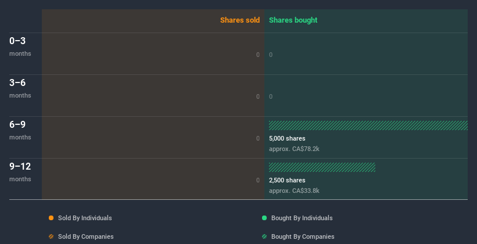Select the 6–9 months row label
The width and height of the screenshot is (477, 244).
pyautogui.click(x=20, y=130)
